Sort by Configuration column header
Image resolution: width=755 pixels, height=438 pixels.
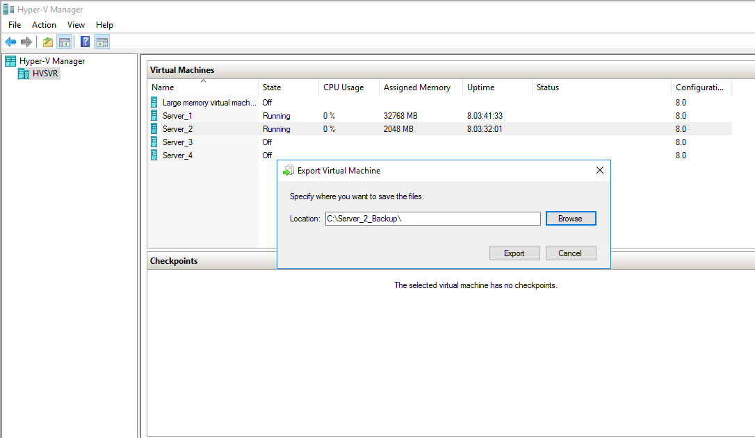click(x=701, y=87)
